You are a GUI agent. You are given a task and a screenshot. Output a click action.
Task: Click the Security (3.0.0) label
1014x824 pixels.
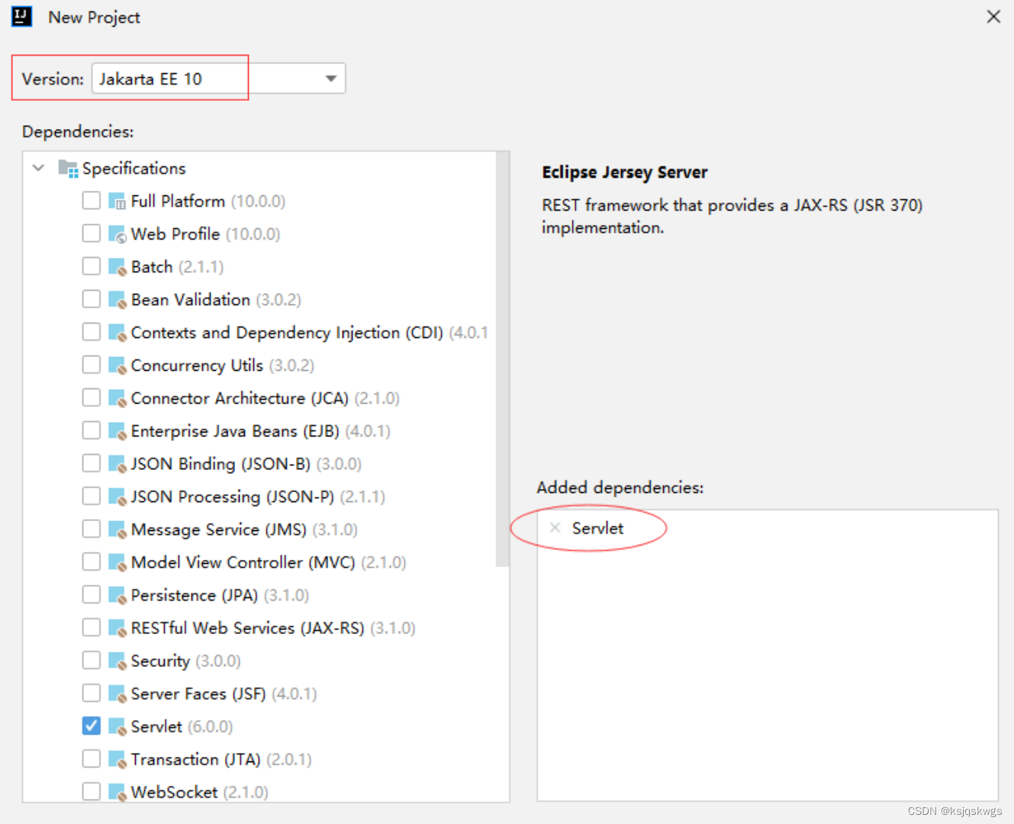tap(185, 661)
